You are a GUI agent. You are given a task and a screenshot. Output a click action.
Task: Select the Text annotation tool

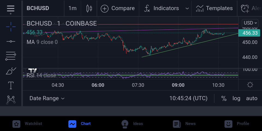(11, 85)
